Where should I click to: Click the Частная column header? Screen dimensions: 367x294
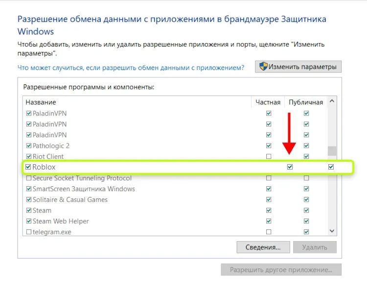click(x=268, y=102)
